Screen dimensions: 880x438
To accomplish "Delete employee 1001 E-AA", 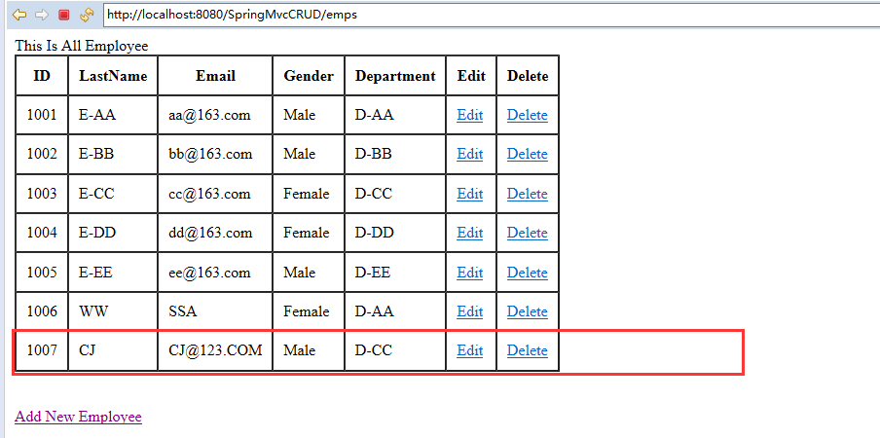I will pos(527,115).
